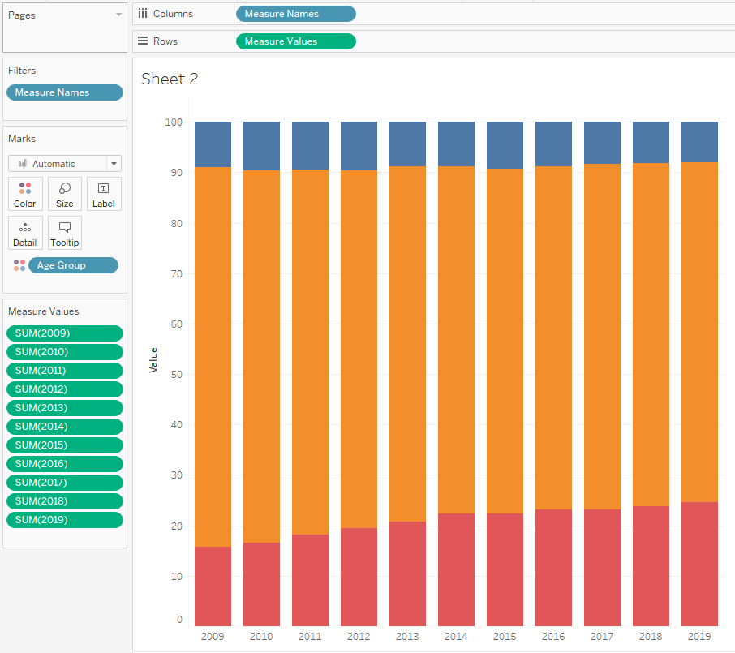Click the Columns shelf icon

click(143, 13)
